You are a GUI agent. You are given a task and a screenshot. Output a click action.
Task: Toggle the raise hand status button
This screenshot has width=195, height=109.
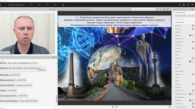[x=63, y=5]
